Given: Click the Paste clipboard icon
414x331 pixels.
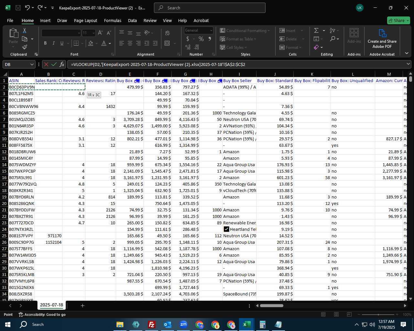Looking at the screenshot, I should click(x=14, y=33).
